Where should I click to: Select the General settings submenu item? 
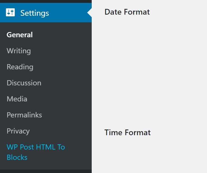coord(20,35)
